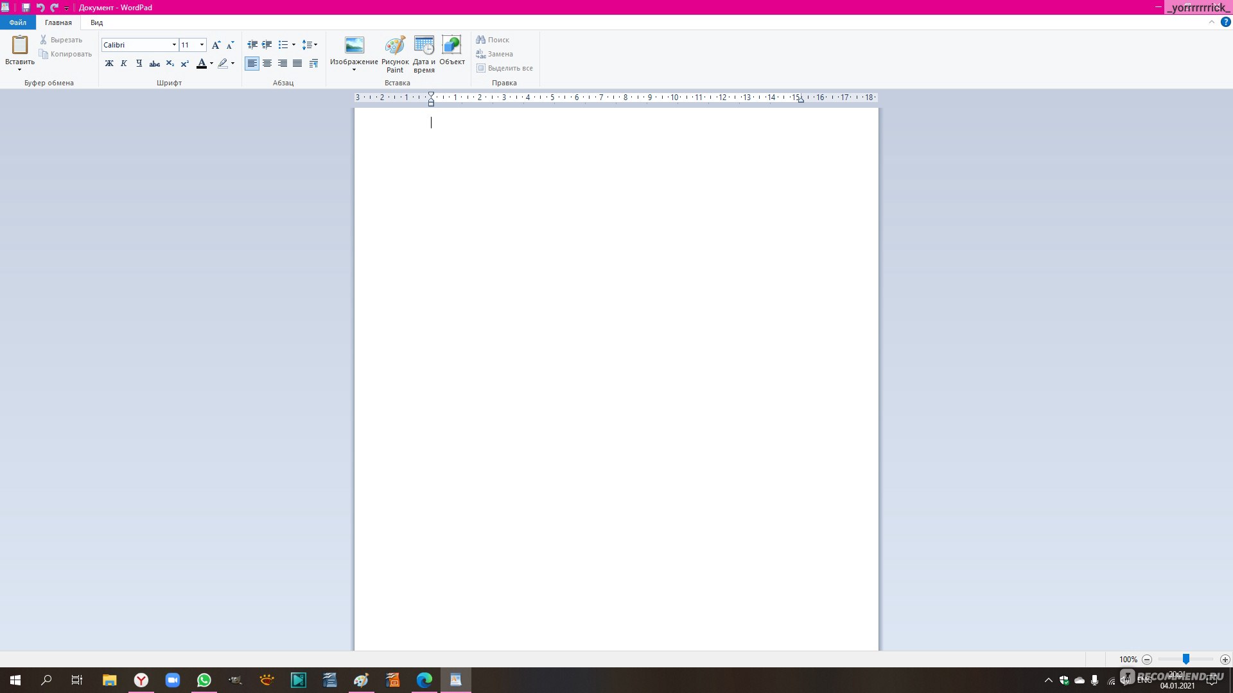Image resolution: width=1233 pixels, height=693 pixels.
Task: Click the Bulleted list icon
Action: (284, 44)
